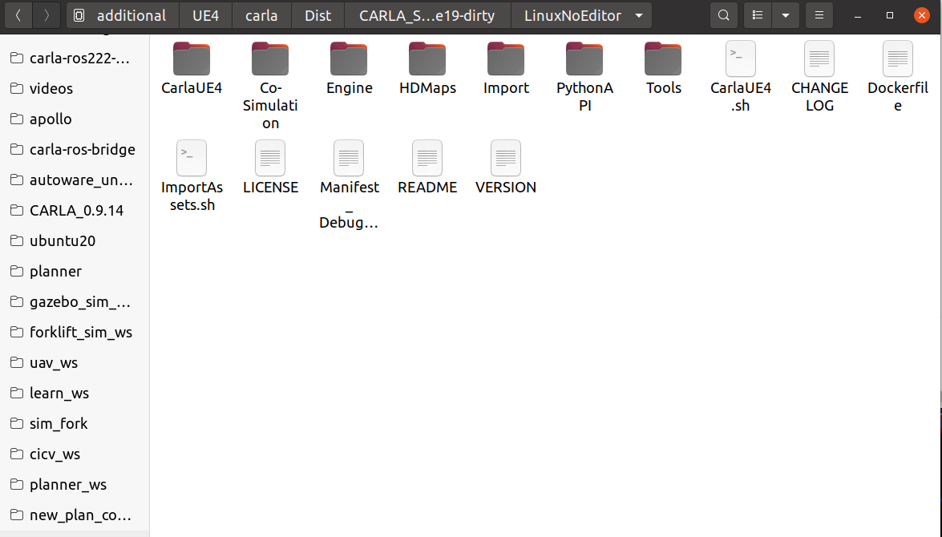
Task: Open the hamburger main menu
Action: point(819,15)
